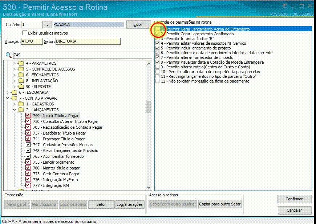Expand the 4 - PARAMETROS tree node

point(14,63)
